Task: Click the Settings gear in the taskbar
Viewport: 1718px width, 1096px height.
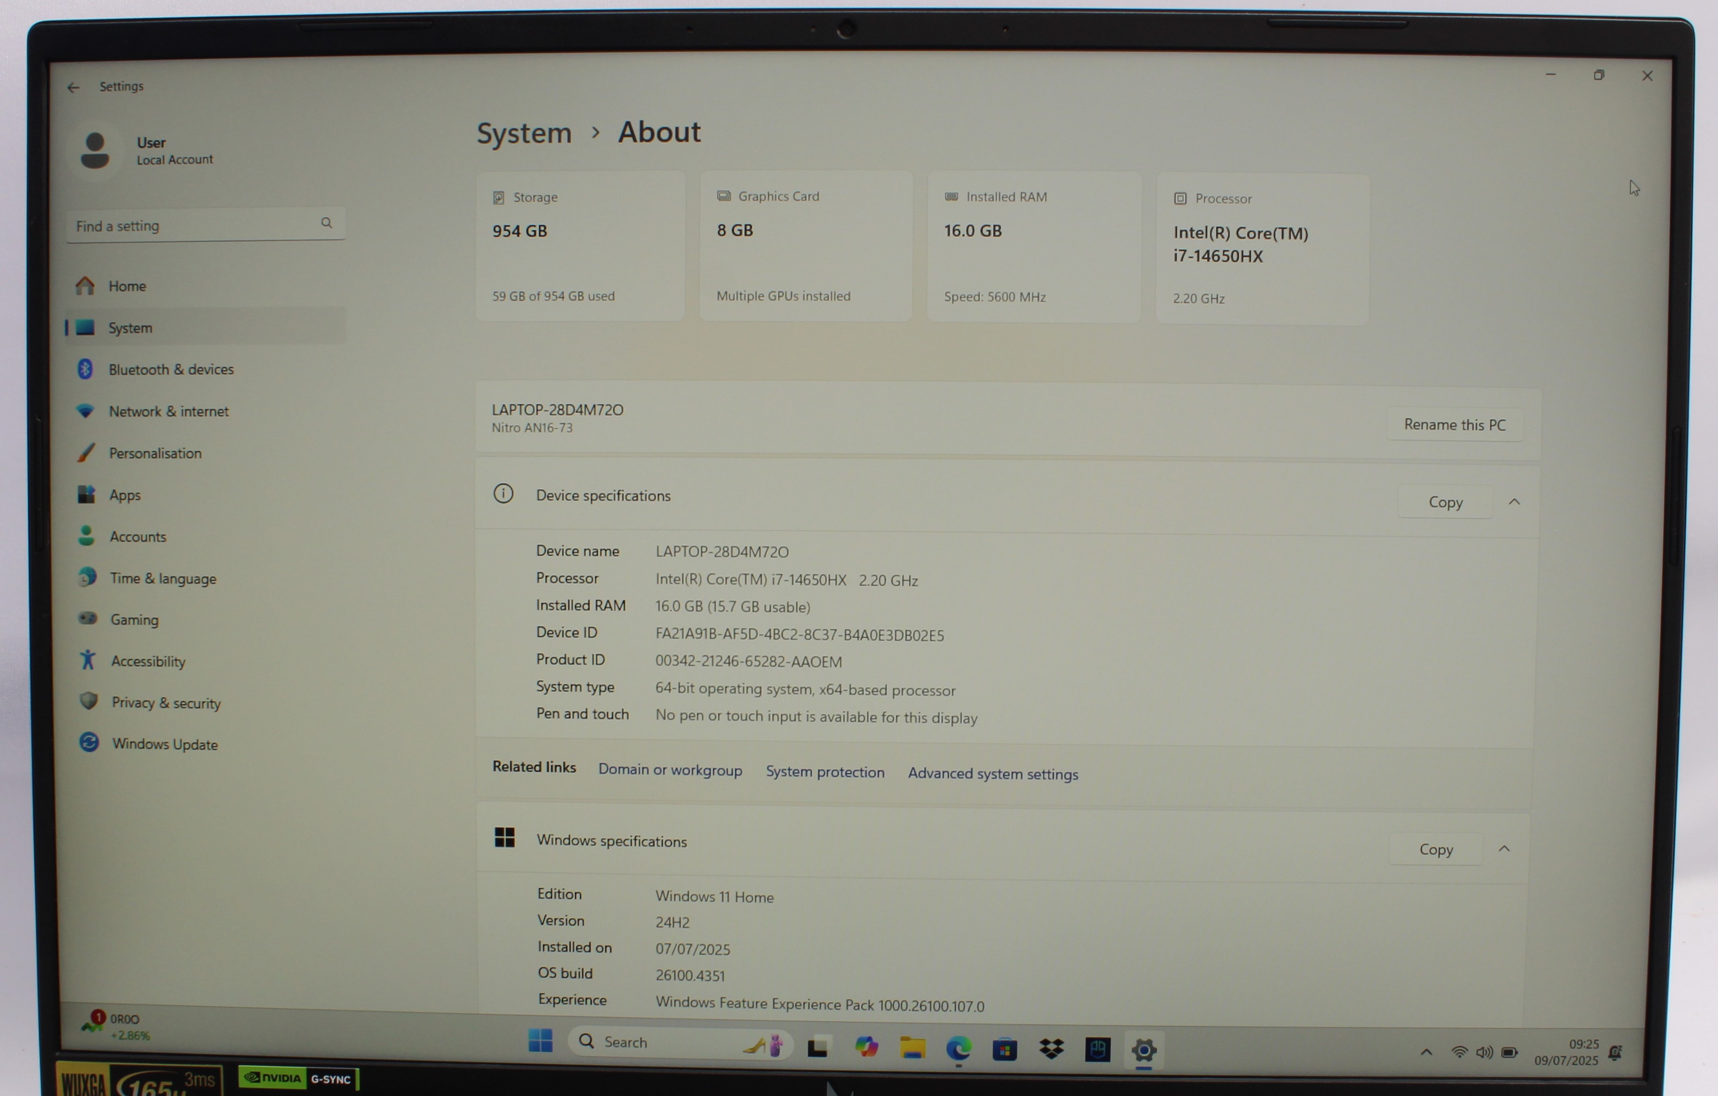Action: click(x=1143, y=1050)
